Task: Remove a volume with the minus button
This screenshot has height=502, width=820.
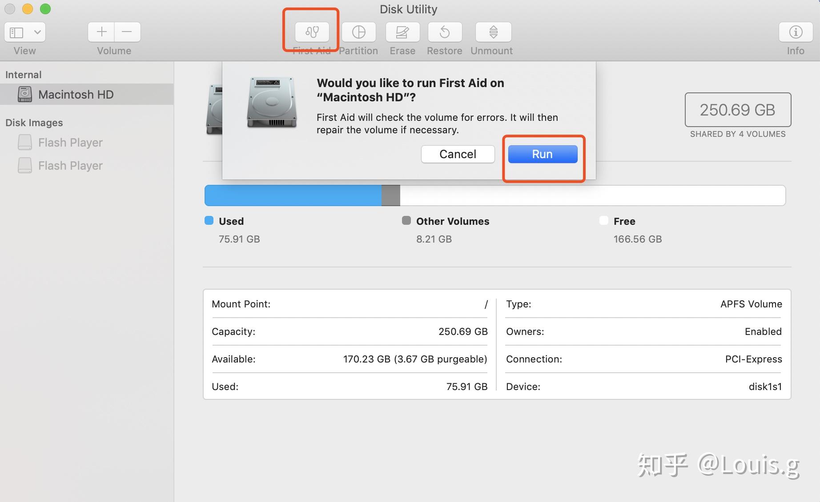Action: [x=127, y=32]
